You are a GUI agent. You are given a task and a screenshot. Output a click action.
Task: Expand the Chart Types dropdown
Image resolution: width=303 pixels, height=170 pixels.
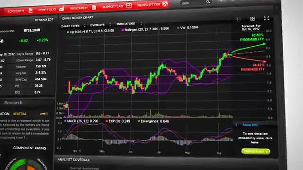tap(73, 26)
